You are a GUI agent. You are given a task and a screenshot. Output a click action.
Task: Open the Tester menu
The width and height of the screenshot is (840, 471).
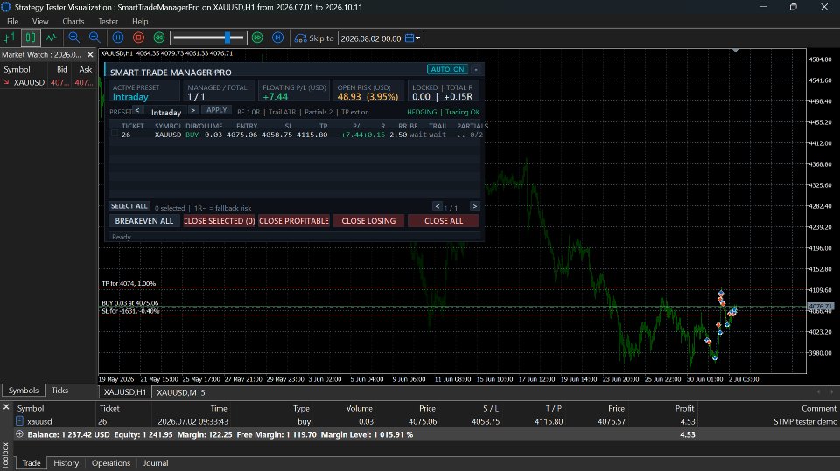pyautogui.click(x=108, y=21)
